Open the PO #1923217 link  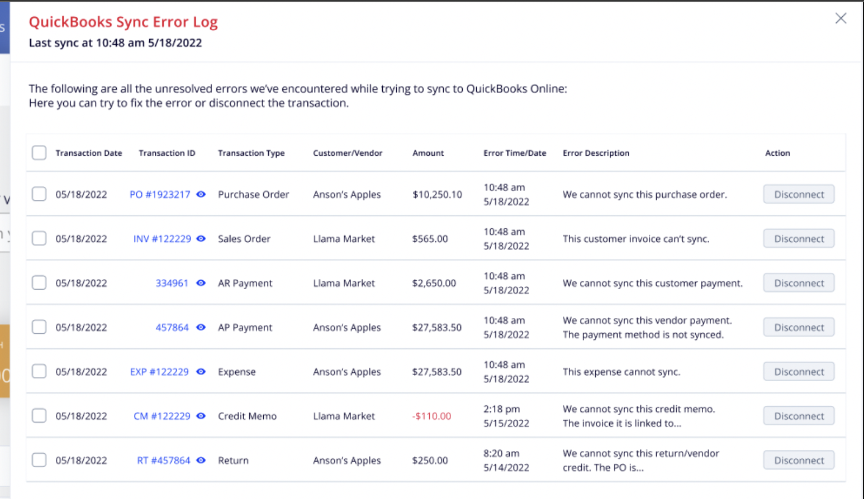(x=160, y=194)
